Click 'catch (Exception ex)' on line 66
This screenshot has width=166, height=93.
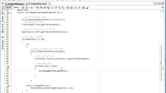click(x=38, y=86)
